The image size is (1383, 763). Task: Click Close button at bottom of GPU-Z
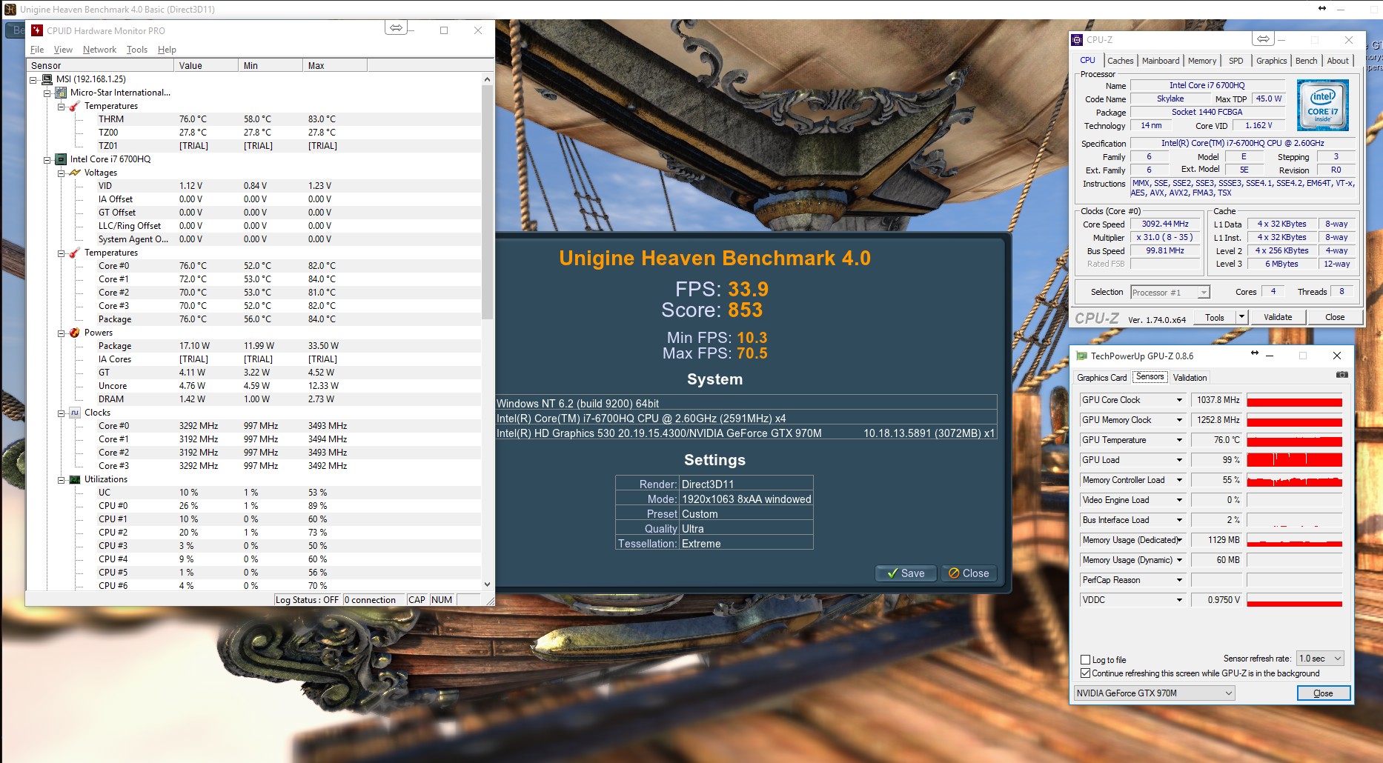pos(1323,693)
